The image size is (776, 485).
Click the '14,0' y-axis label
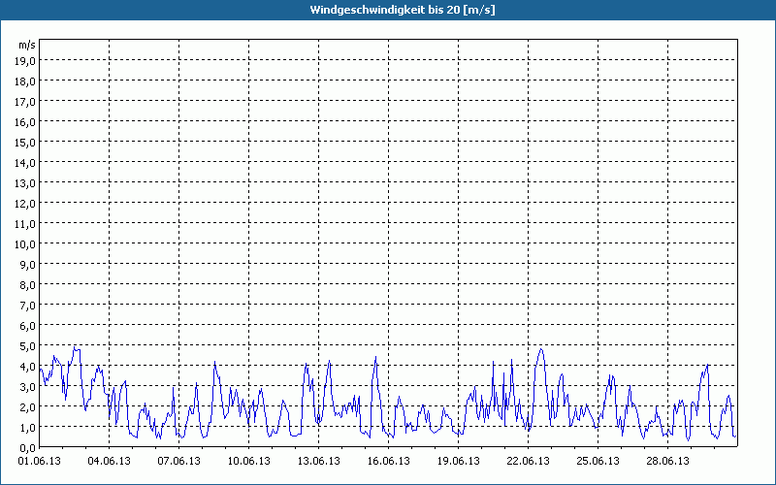(25, 163)
